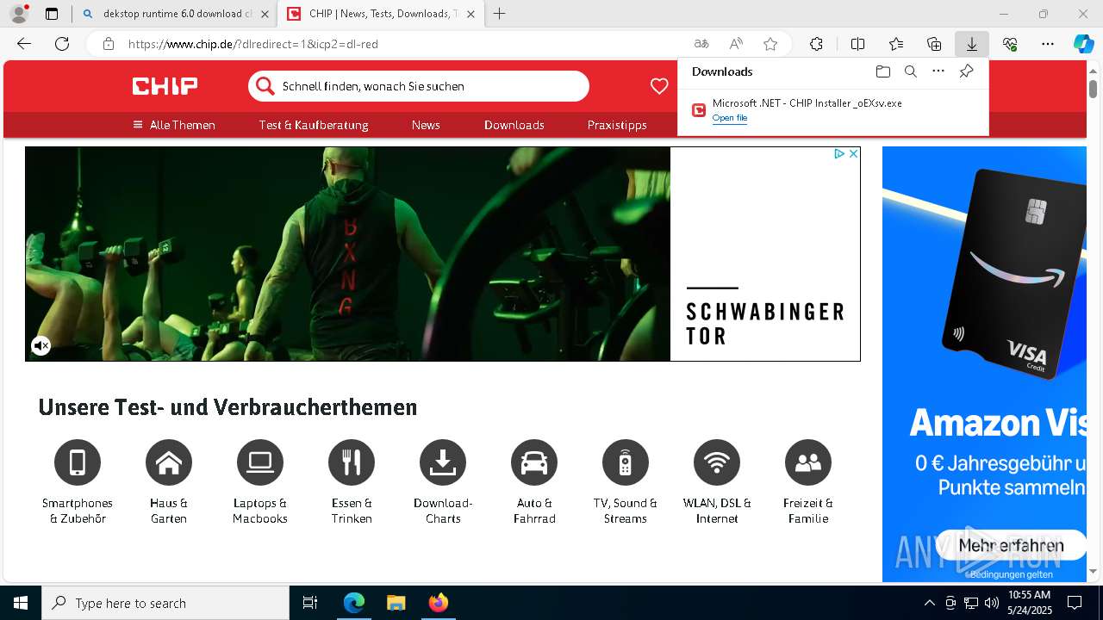Close the desktop runtime search tab

(265, 14)
